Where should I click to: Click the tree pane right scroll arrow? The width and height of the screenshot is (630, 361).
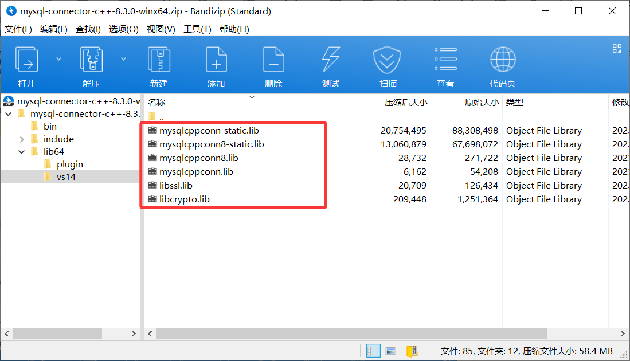[134, 333]
